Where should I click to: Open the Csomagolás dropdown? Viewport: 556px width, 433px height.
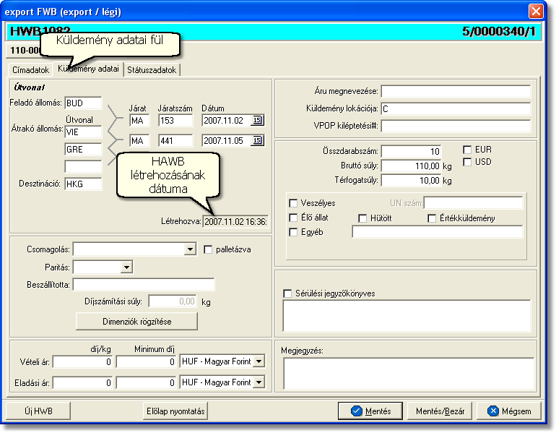(190, 249)
